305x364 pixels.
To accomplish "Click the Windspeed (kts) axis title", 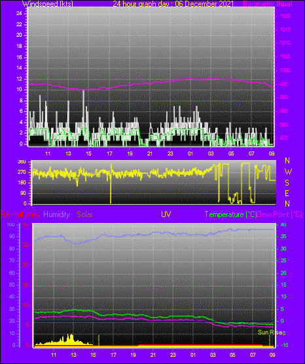I will tap(48, 4).
